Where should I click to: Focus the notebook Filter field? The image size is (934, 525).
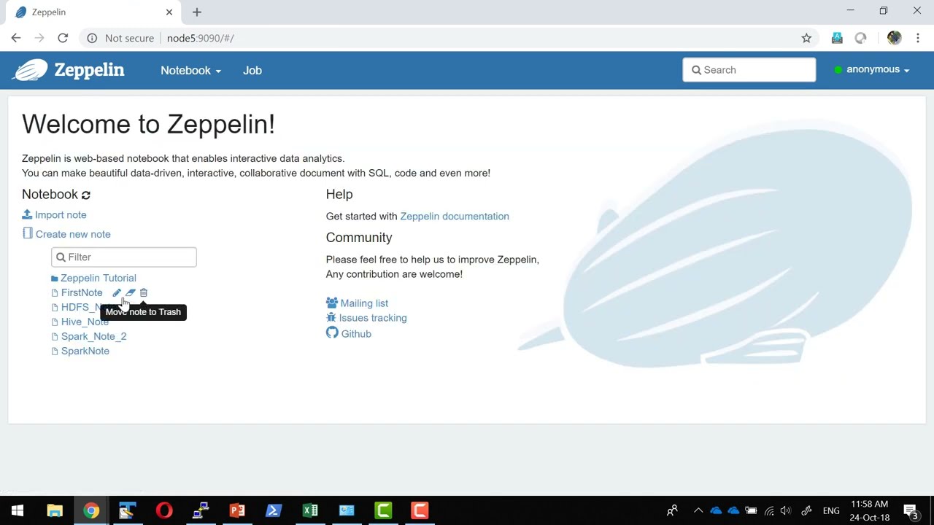click(124, 257)
